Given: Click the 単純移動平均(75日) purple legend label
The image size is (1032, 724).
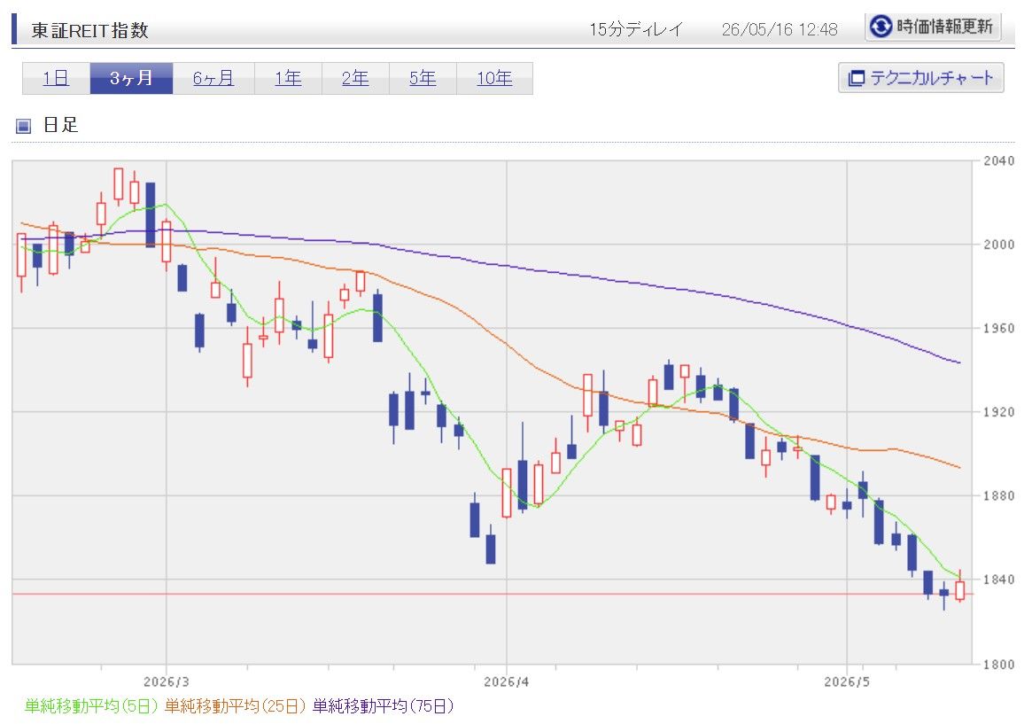Looking at the screenshot, I should point(383,706).
